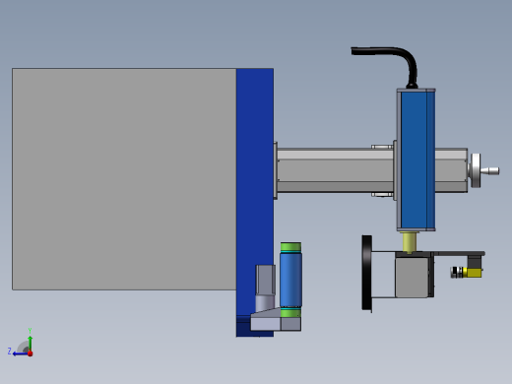Select the tall blue vertical plate

(x=255, y=192)
